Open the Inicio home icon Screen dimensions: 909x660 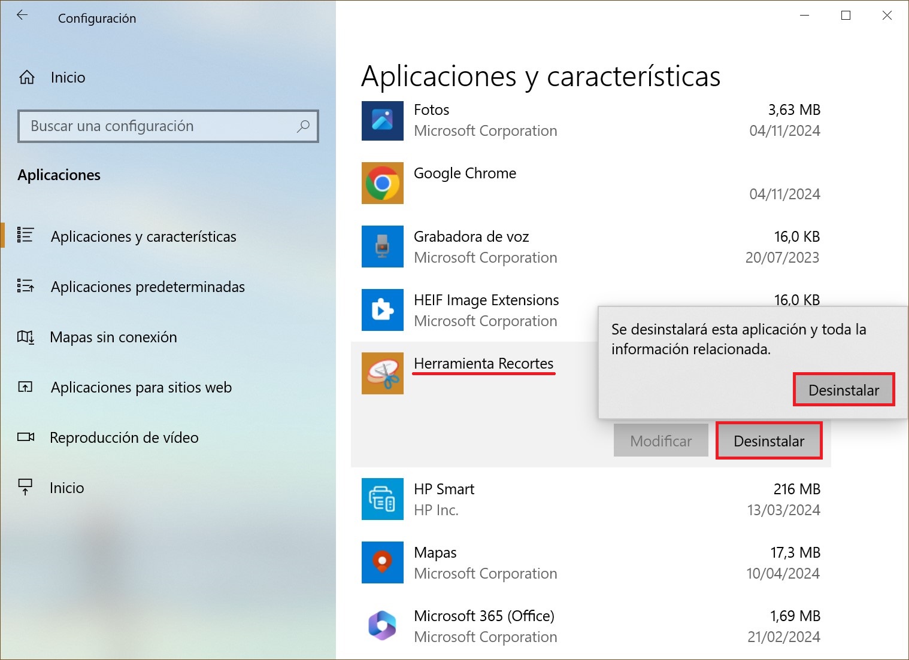tap(27, 77)
